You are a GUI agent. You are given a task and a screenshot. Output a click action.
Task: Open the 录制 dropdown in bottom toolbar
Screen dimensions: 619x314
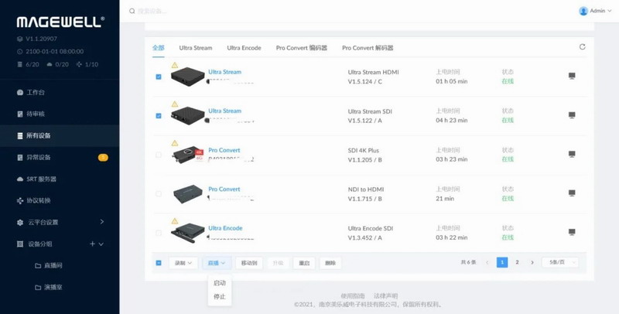(183, 263)
